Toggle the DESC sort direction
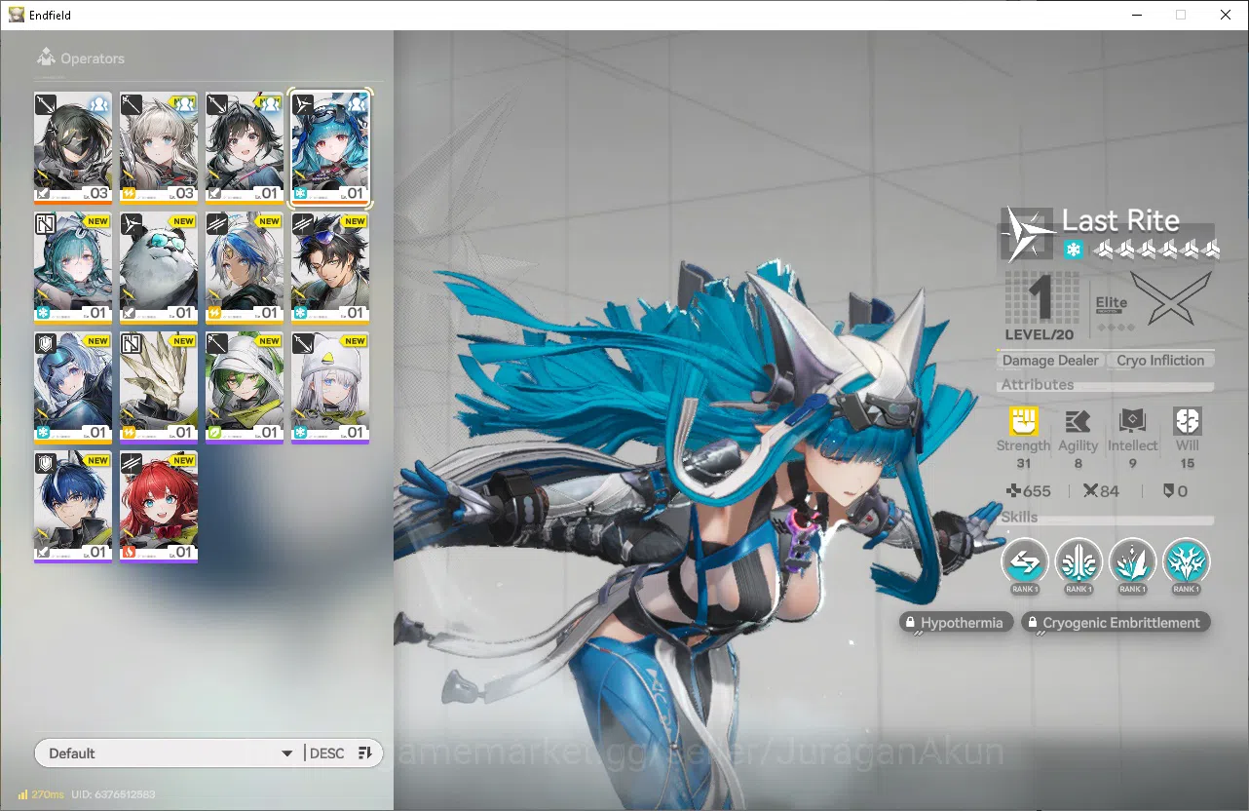The height and width of the screenshot is (811, 1249). [327, 753]
